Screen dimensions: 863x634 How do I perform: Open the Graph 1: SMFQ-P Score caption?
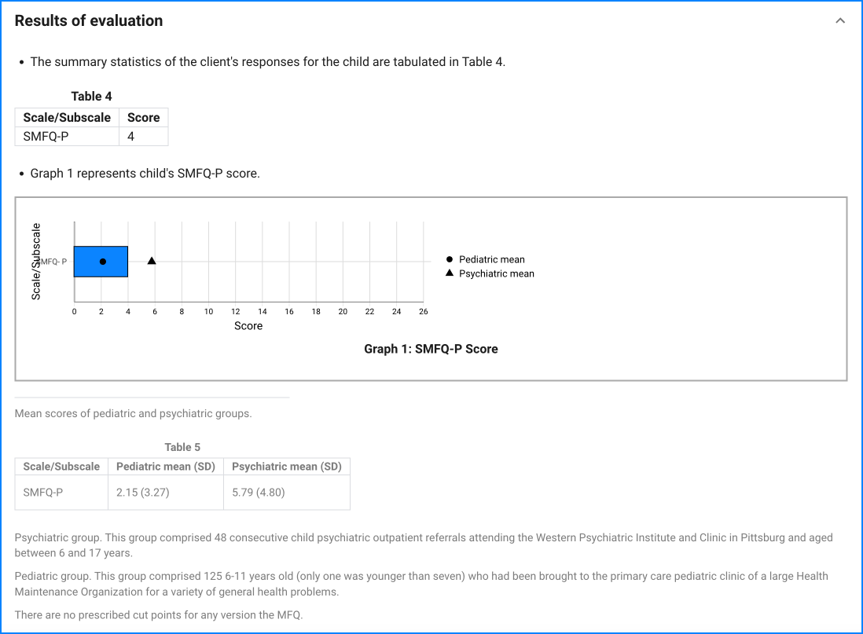click(431, 349)
